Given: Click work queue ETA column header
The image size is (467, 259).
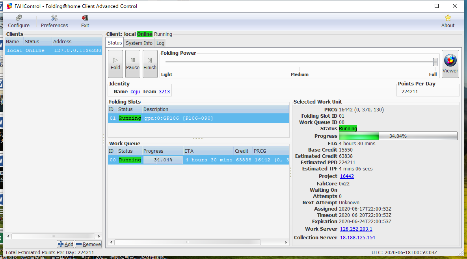Looking at the screenshot, I should coord(208,151).
